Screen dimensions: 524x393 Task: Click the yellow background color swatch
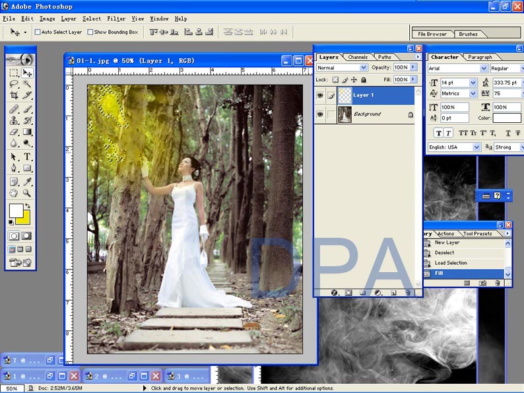click(26, 219)
